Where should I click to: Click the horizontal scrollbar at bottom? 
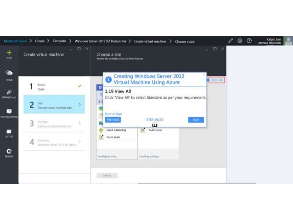click(197, 183)
